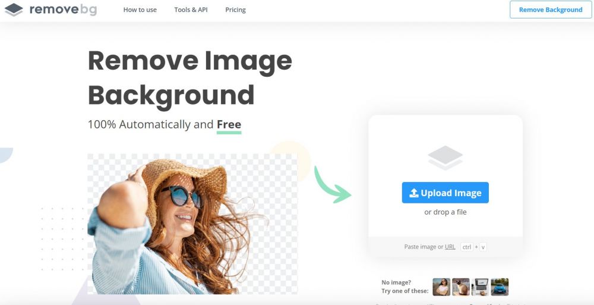Screen dimensions: 594x305
Task: Follow the underlined URL link
Action: tap(450, 247)
